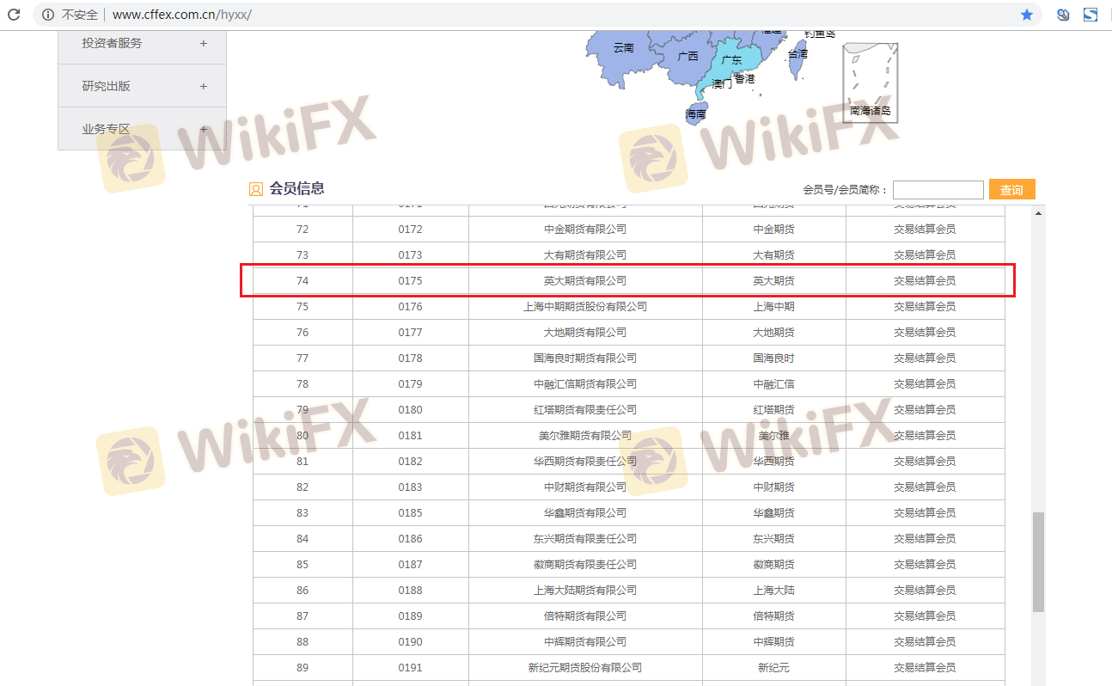Click the 查询 search button
The width and height of the screenshot is (1112, 686).
[x=1011, y=190]
